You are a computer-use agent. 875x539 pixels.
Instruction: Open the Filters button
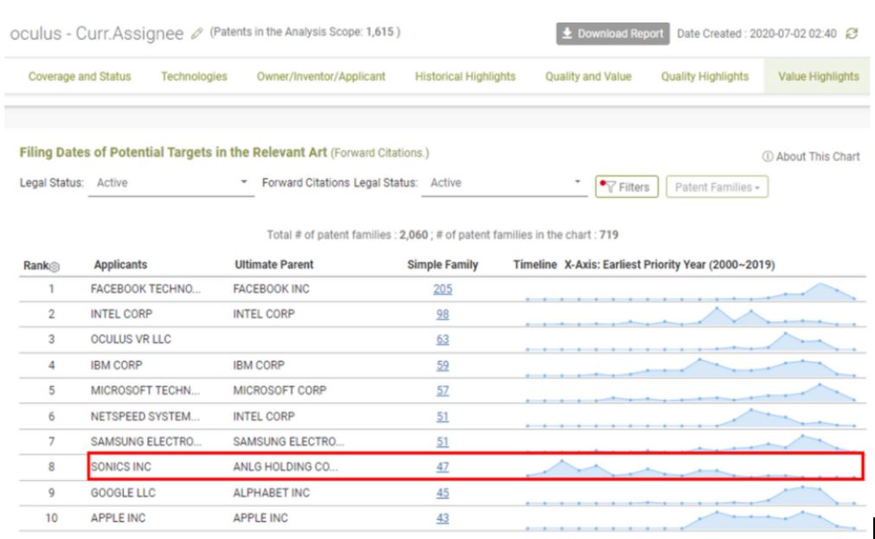click(627, 187)
